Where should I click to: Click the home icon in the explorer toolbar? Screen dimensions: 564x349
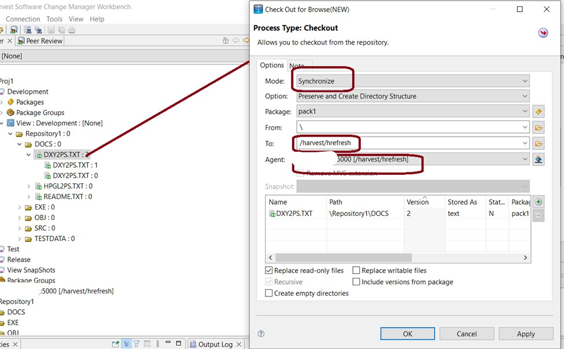coord(226,41)
